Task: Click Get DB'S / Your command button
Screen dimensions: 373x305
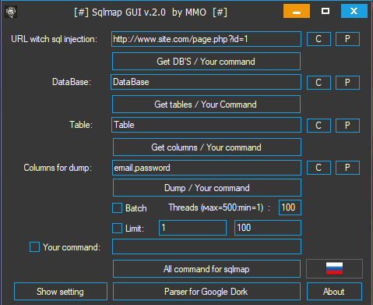Action: pos(206,62)
